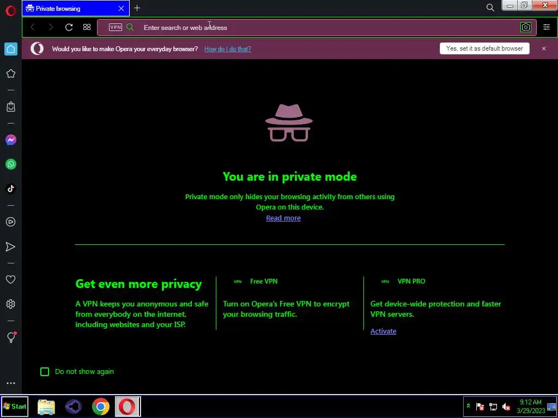Launch Messenger from sidebar
This screenshot has width=558, height=418.
coord(11,140)
